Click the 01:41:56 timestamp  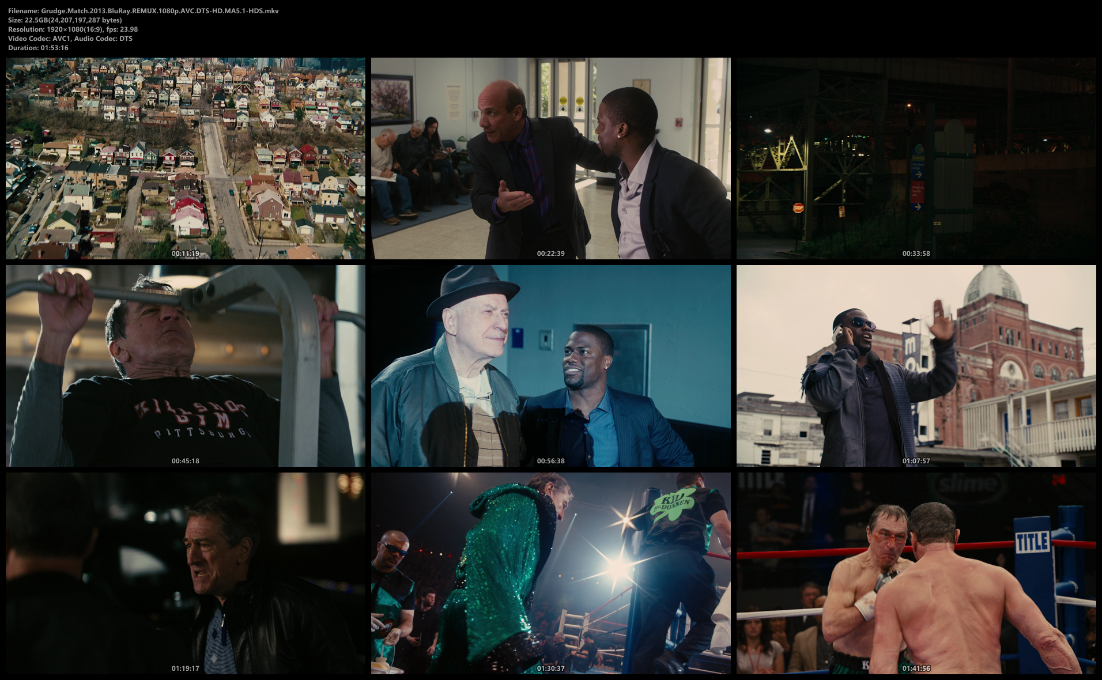[x=916, y=668]
